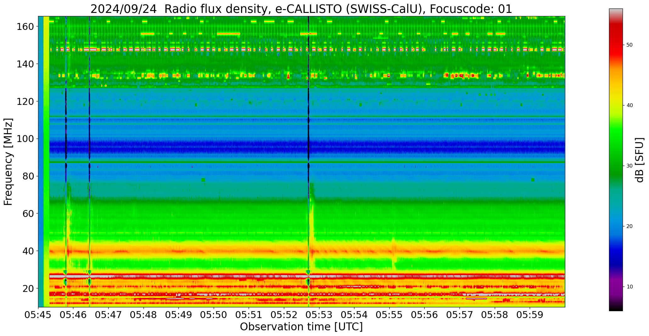Image resolution: width=649 pixels, height=336 pixels.
Task: Click the 05:55 time tick label
Action: pyautogui.click(x=389, y=315)
